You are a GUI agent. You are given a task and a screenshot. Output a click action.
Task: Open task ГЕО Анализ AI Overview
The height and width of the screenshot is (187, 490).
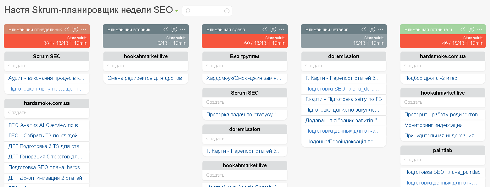(46, 125)
